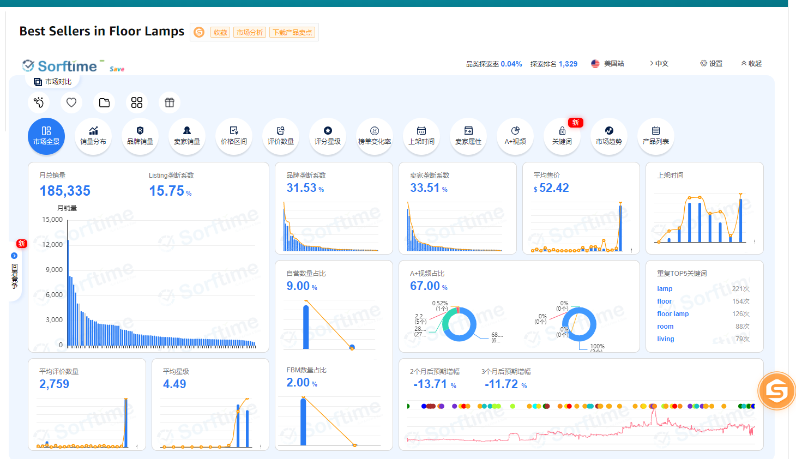Click the gift box icon
796x459 pixels.
[x=170, y=102]
